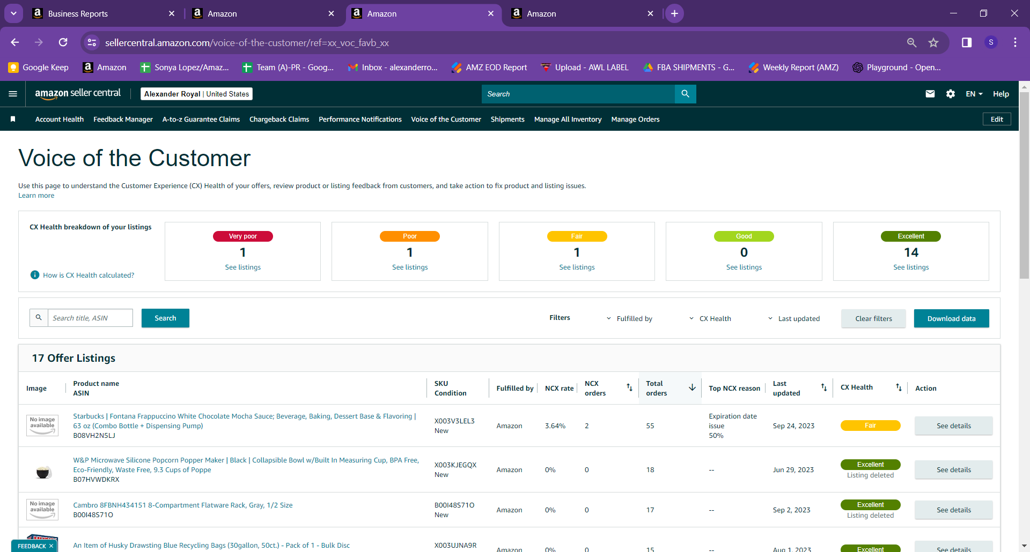The image size is (1030, 552).
Task: Open the EN language dropdown
Action: click(974, 94)
